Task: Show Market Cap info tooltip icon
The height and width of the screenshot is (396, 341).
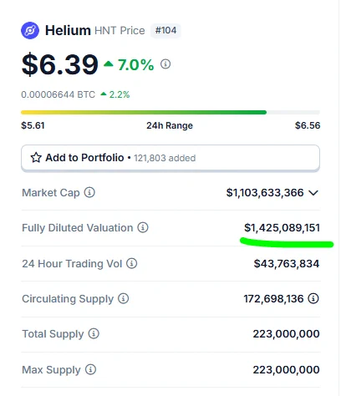Action: (89, 192)
